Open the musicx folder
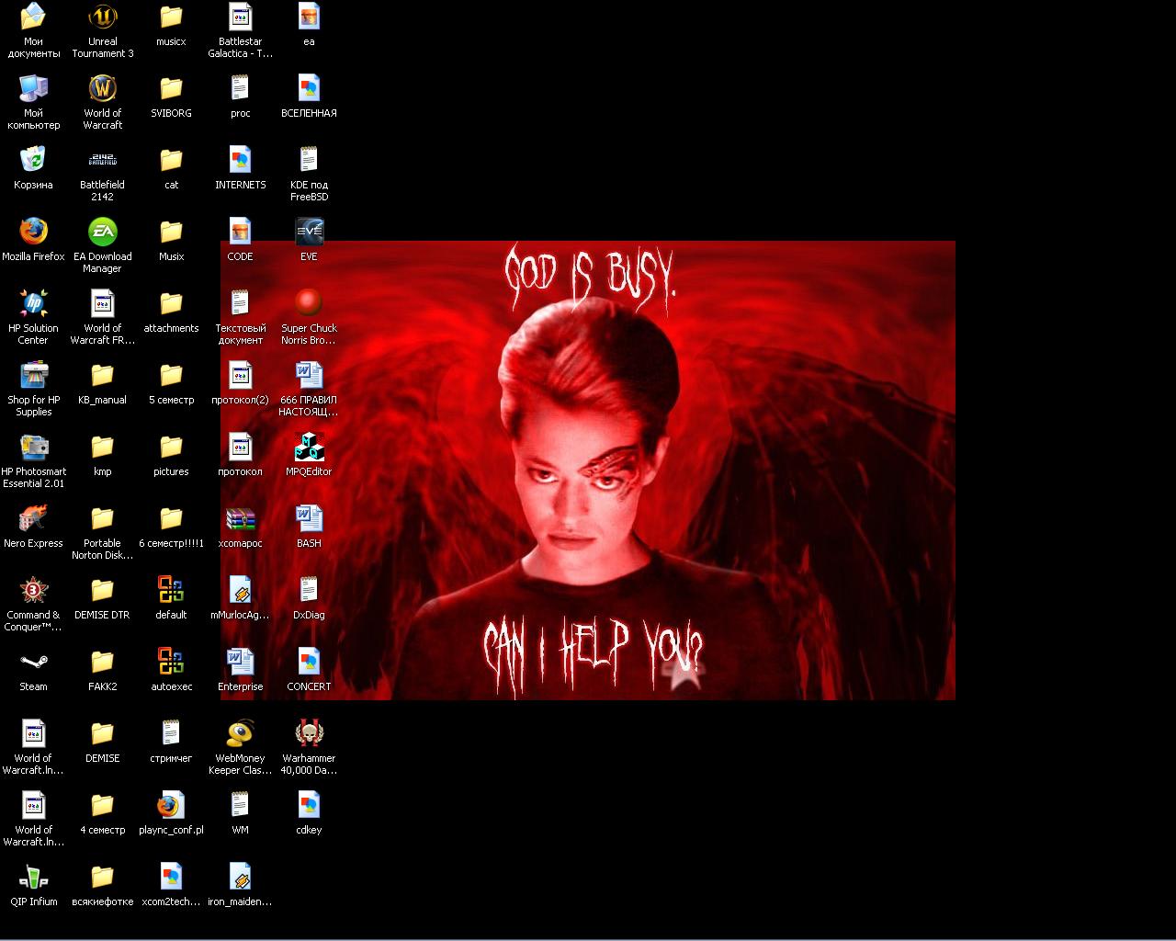This screenshot has height=941, width=1176. [x=171, y=17]
